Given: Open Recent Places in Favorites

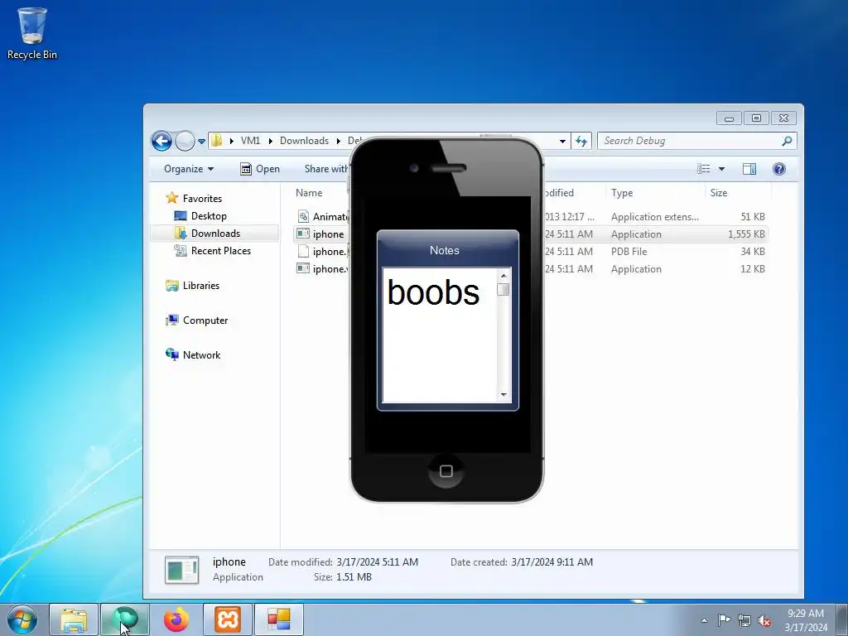Looking at the screenshot, I should (220, 250).
